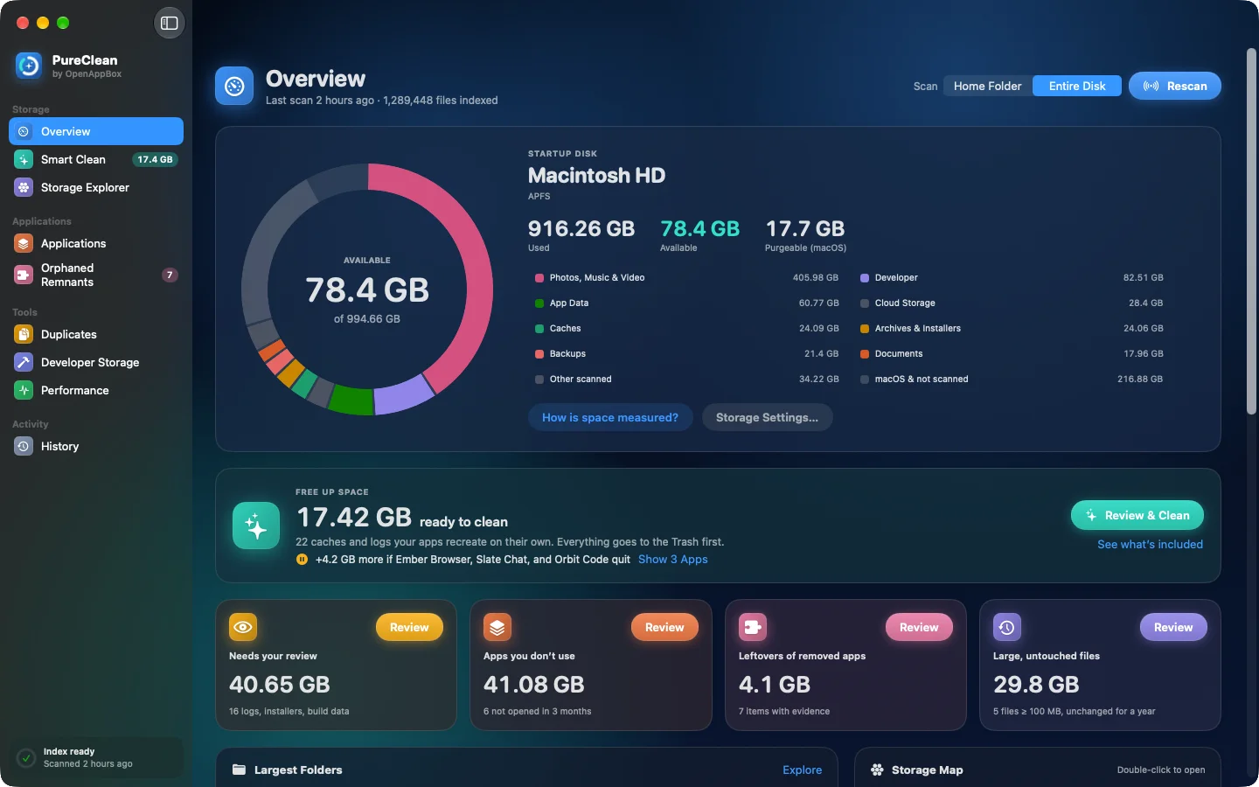Click the Review & Clean button
This screenshot has width=1259, height=787.
[x=1137, y=515]
